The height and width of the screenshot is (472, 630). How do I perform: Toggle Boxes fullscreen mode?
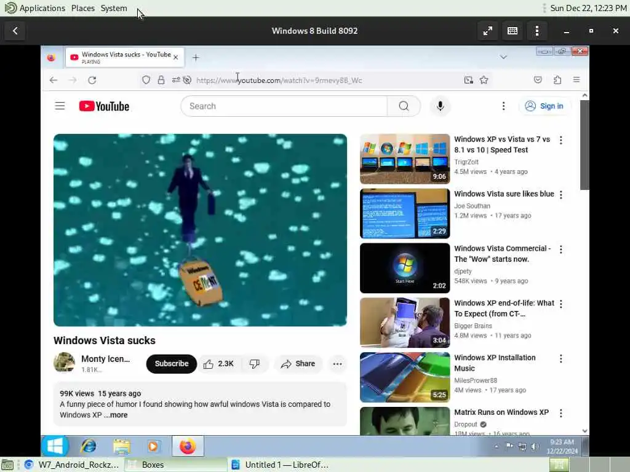pos(488,31)
